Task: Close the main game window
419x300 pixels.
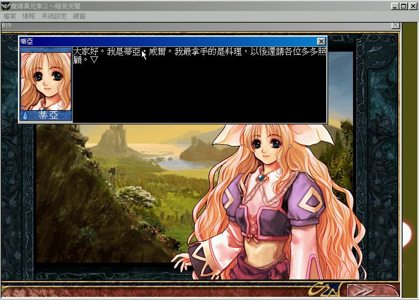Action: coord(413,6)
